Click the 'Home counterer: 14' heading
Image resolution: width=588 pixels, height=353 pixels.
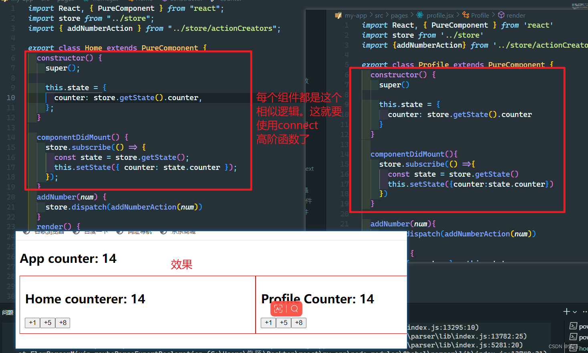(85, 299)
